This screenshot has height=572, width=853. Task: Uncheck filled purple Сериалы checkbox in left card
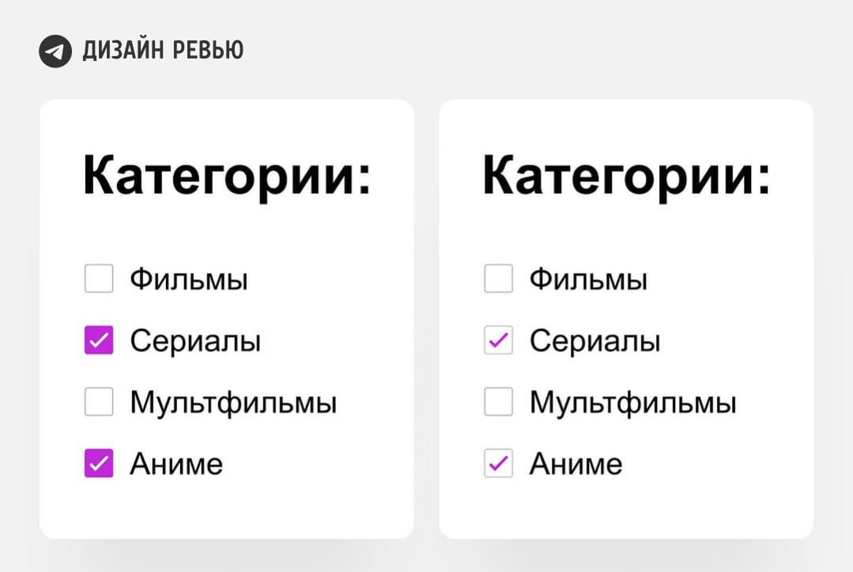click(x=99, y=341)
